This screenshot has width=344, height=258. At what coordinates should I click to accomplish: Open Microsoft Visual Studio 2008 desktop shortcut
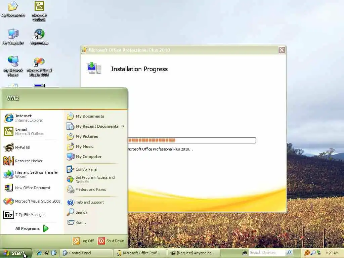pyautogui.click(x=39, y=67)
